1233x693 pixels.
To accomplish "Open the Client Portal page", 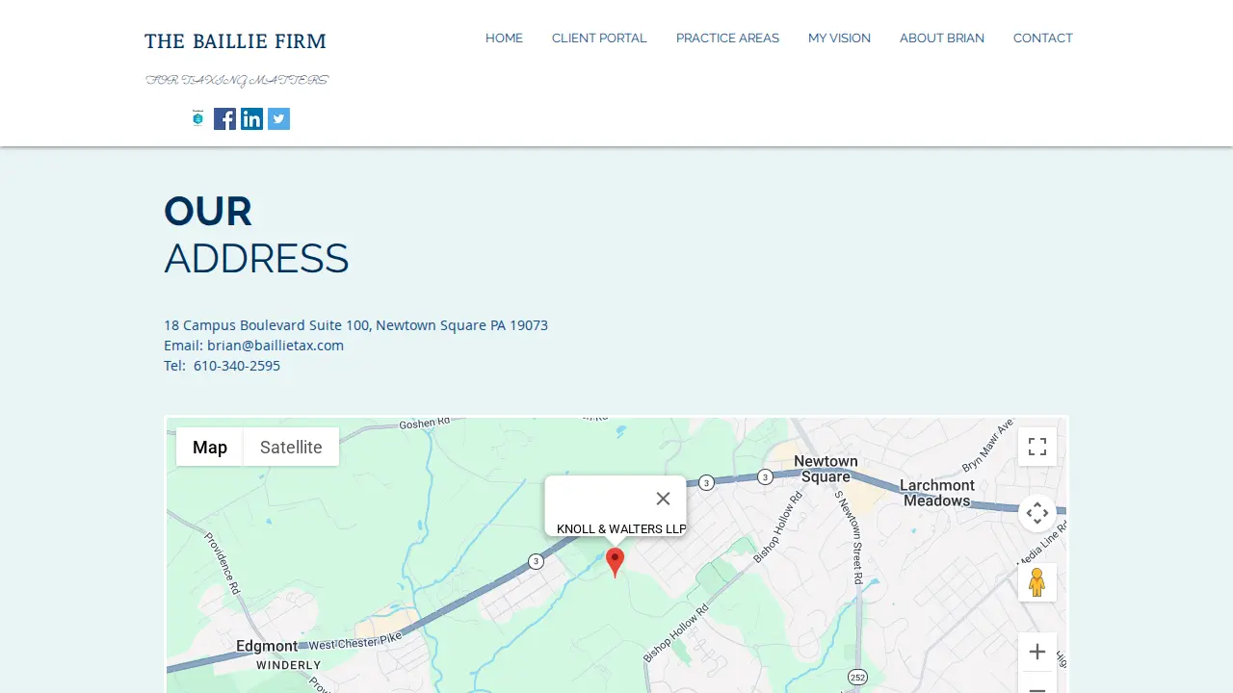I will point(599,38).
